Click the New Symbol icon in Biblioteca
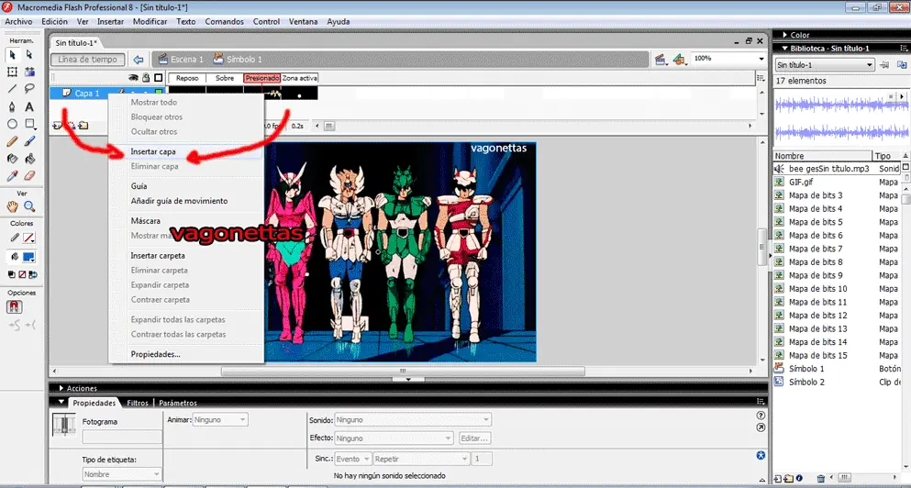Screen dimensions: 911x488 778,479
